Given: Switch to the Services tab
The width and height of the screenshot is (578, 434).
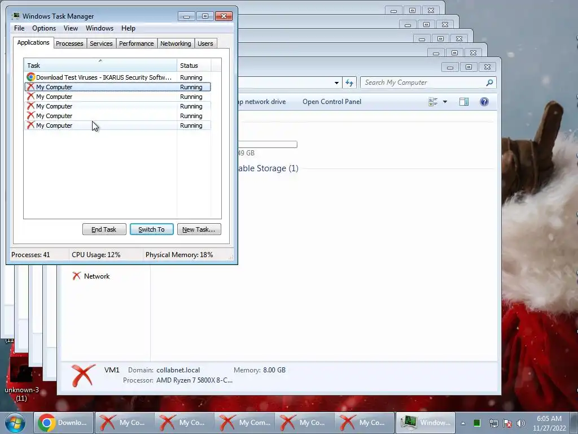Looking at the screenshot, I should click(x=101, y=44).
